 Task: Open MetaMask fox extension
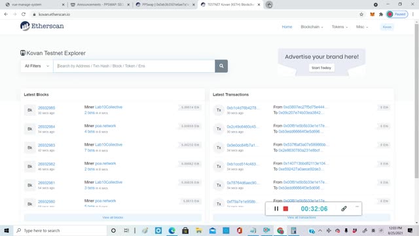click(x=373, y=14)
